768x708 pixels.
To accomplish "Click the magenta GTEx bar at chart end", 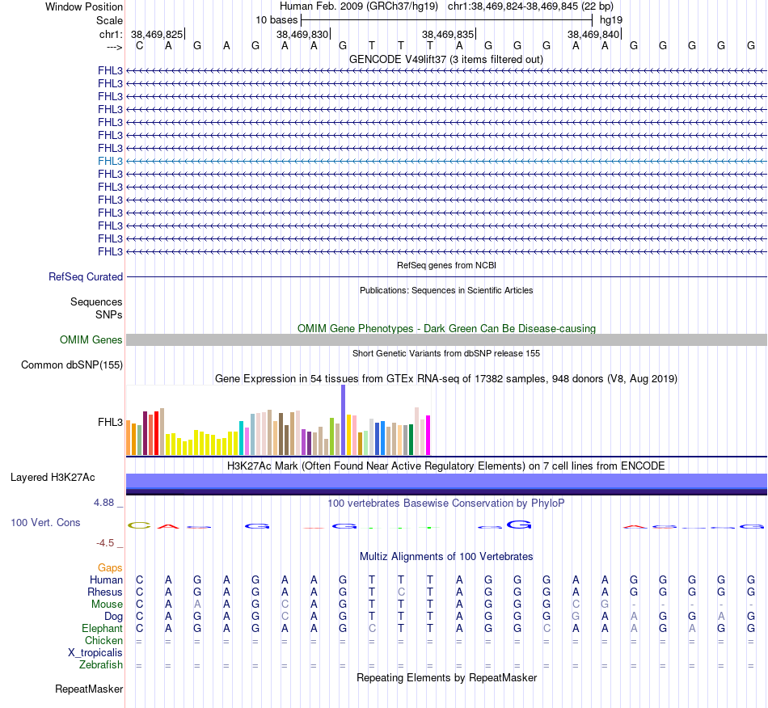I will [428, 436].
